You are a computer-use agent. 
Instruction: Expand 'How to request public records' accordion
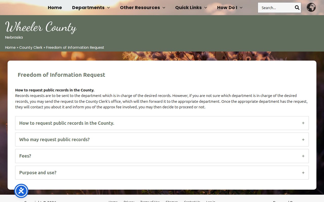[x=162, y=123]
